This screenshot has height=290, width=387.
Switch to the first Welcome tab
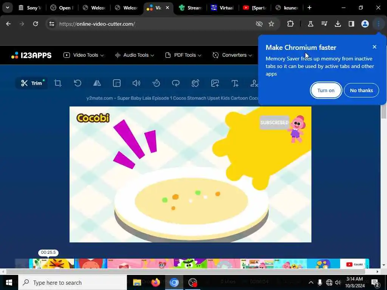coord(94,8)
